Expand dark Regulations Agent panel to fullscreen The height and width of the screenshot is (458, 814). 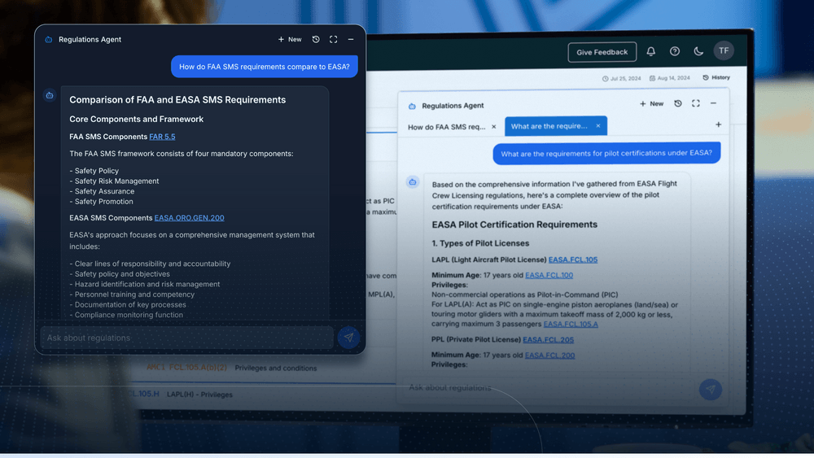[334, 39]
